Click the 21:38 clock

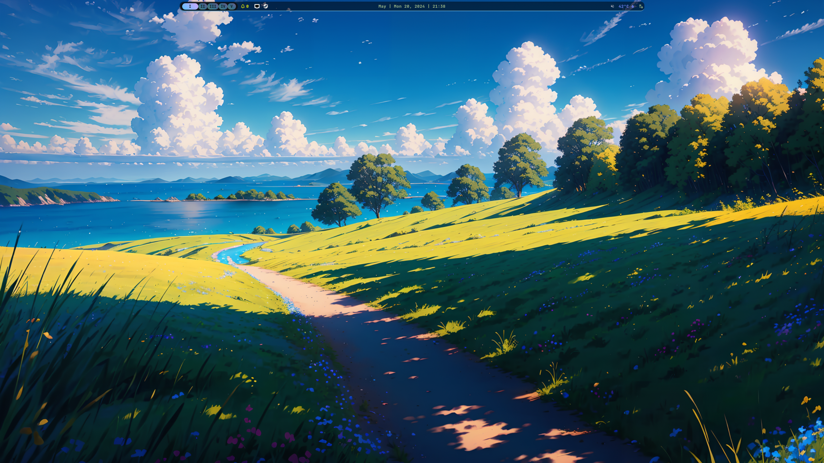(439, 6)
